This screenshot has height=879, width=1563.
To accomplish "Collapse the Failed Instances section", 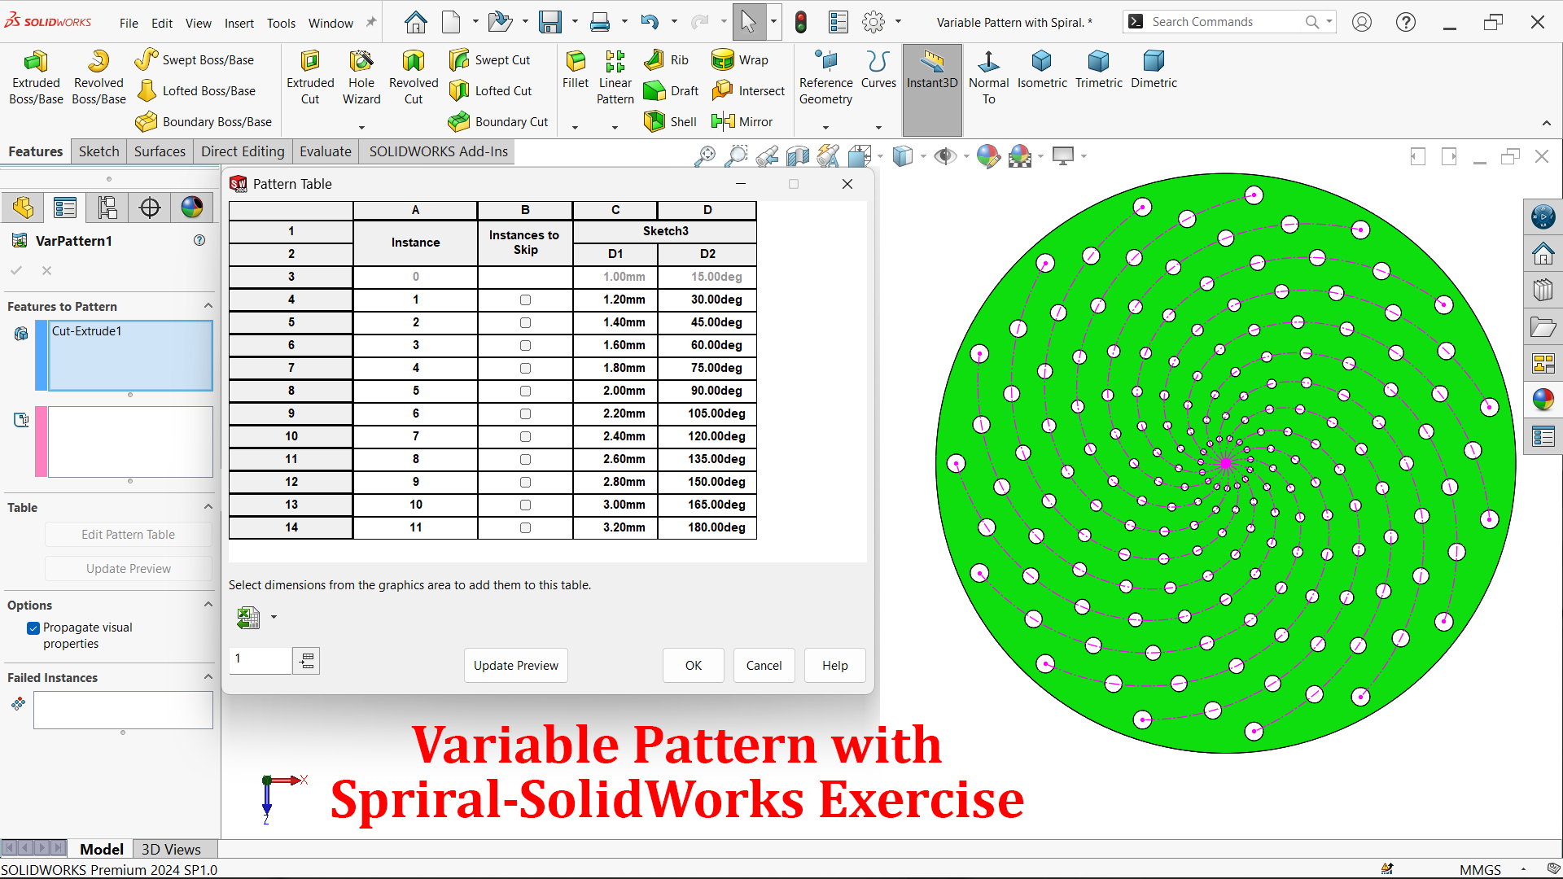I will point(208,677).
